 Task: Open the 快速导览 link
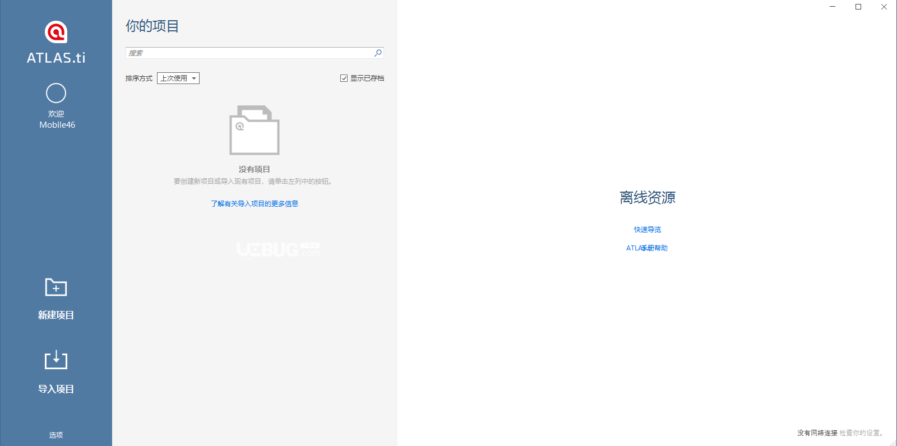tap(648, 230)
